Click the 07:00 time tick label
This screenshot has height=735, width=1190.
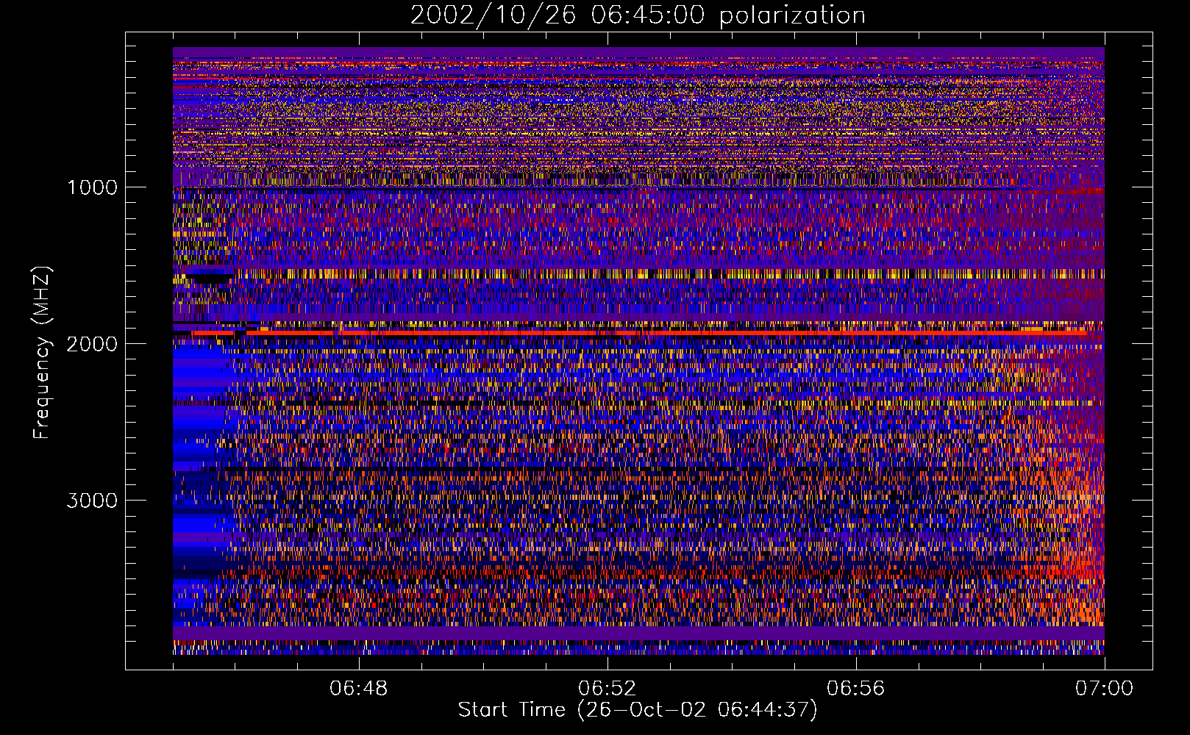1105,689
